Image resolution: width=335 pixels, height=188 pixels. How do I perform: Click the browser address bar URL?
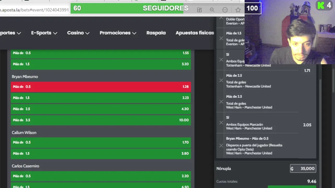click(x=34, y=10)
